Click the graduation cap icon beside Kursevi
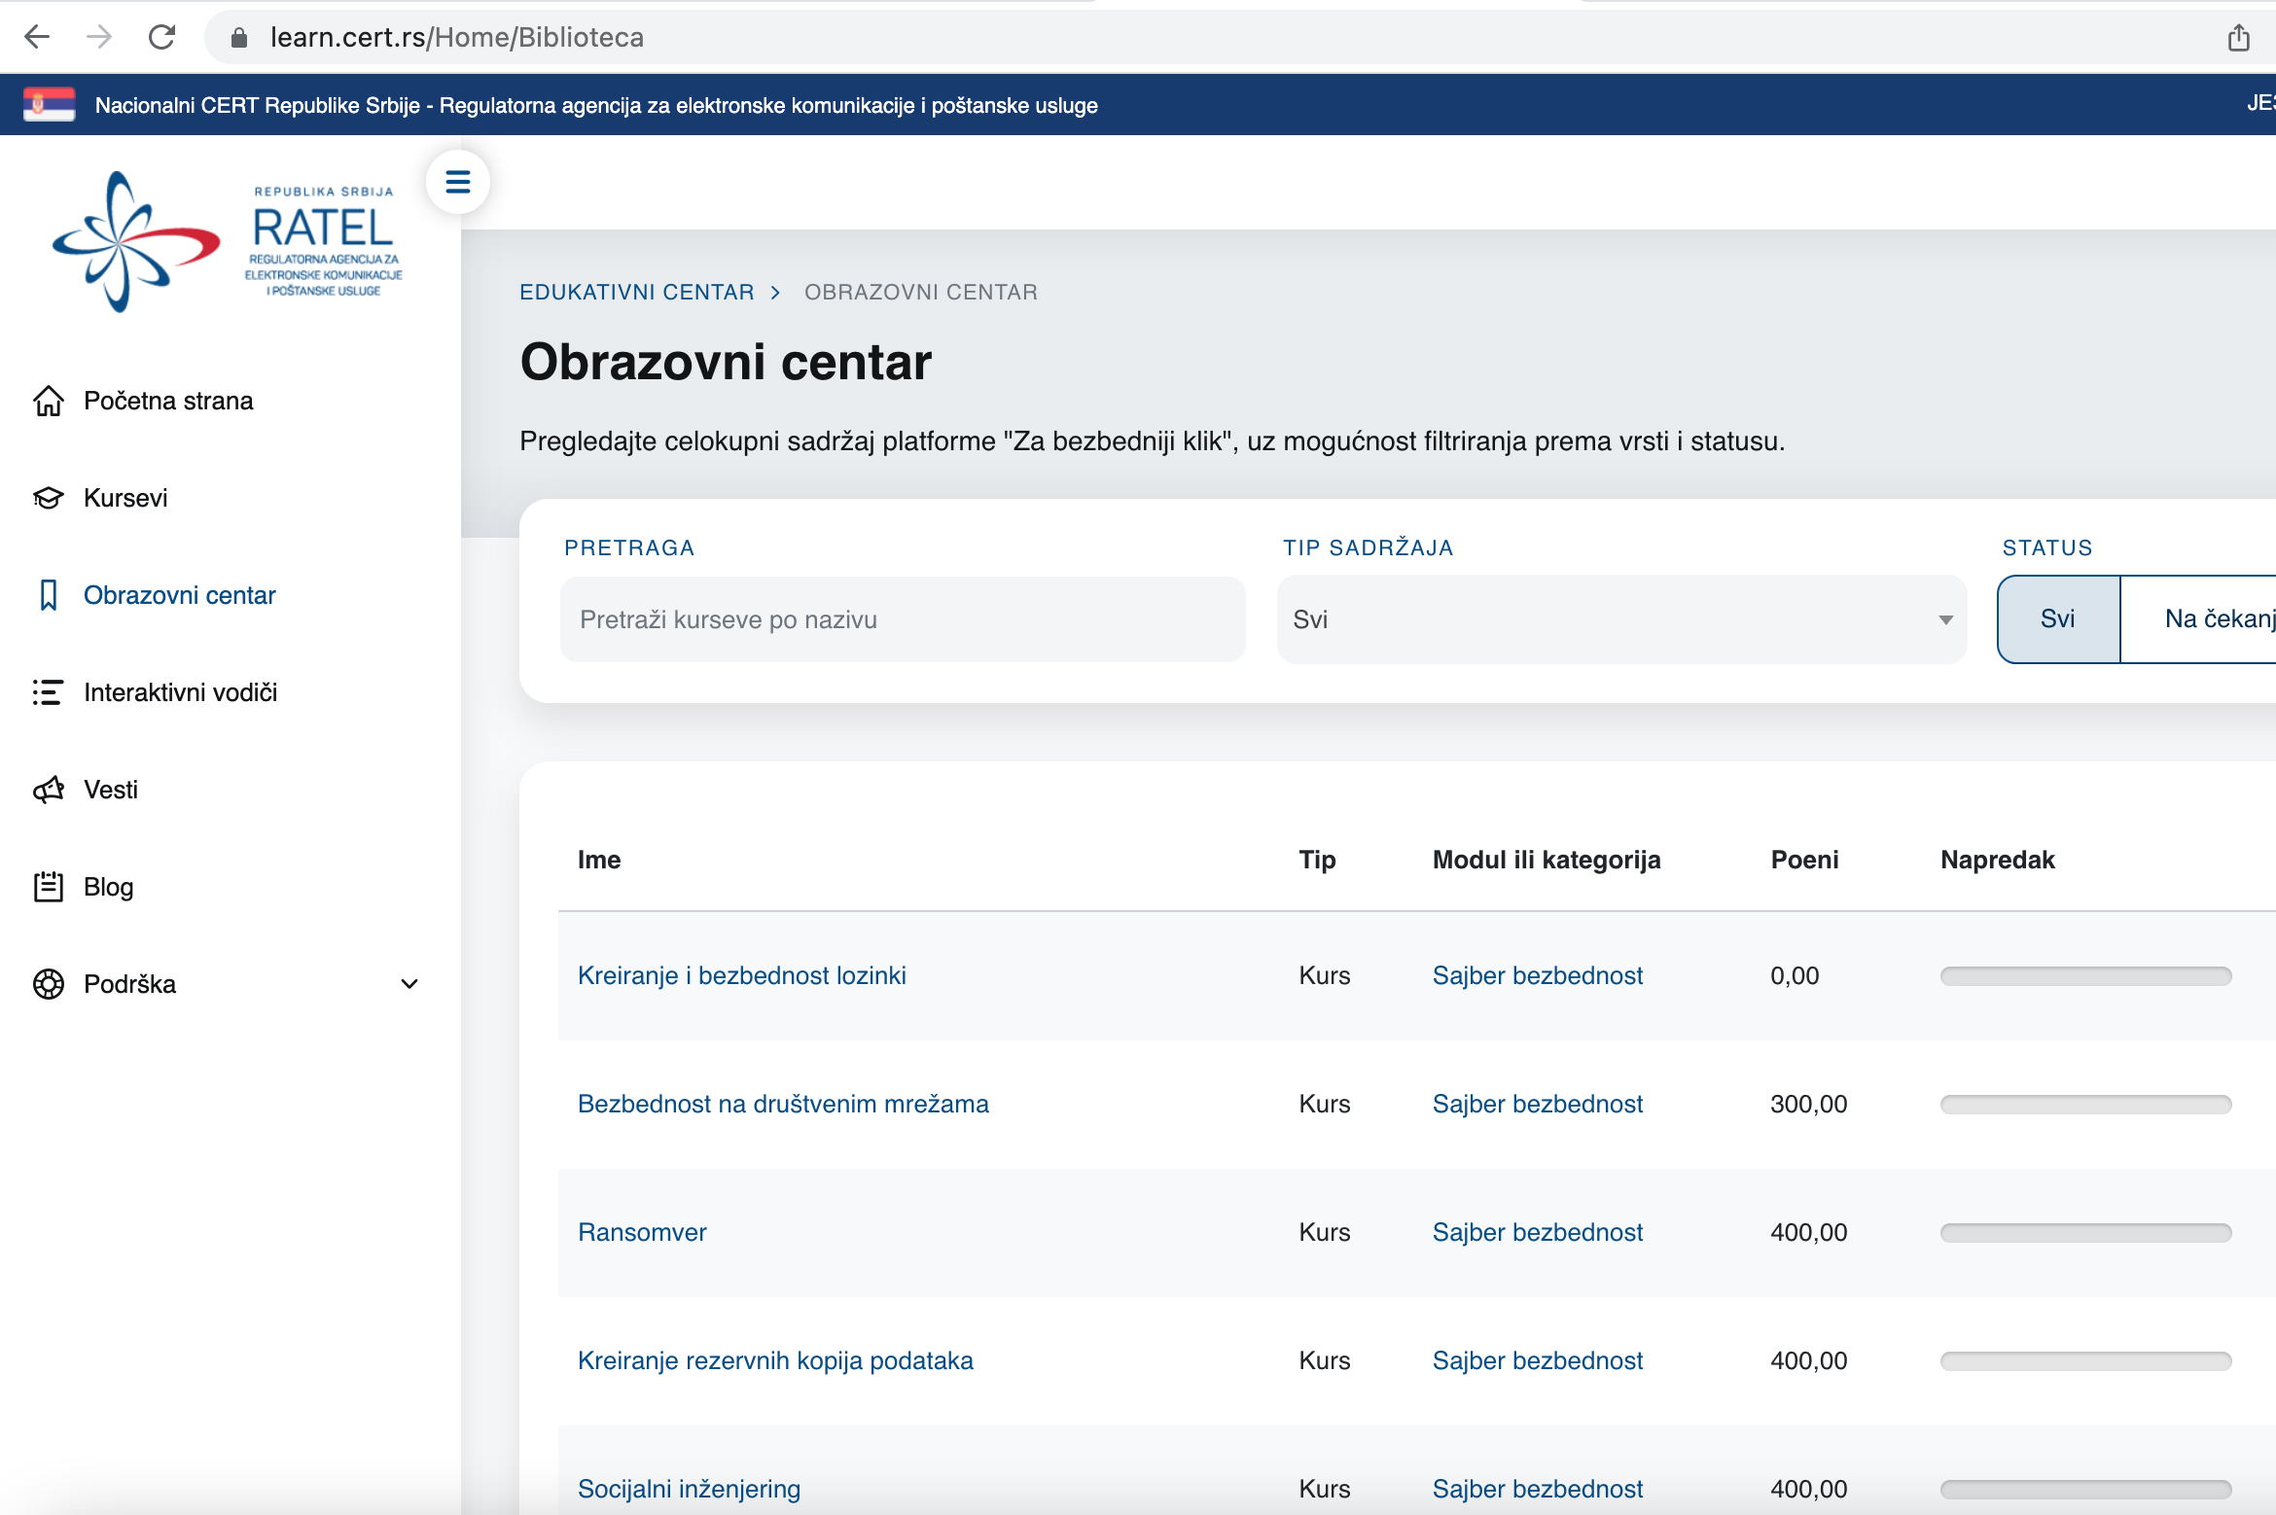The width and height of the screenshot is (2276, 1515). (49, 498)
